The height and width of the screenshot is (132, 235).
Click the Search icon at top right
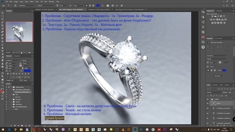(224, 5)
